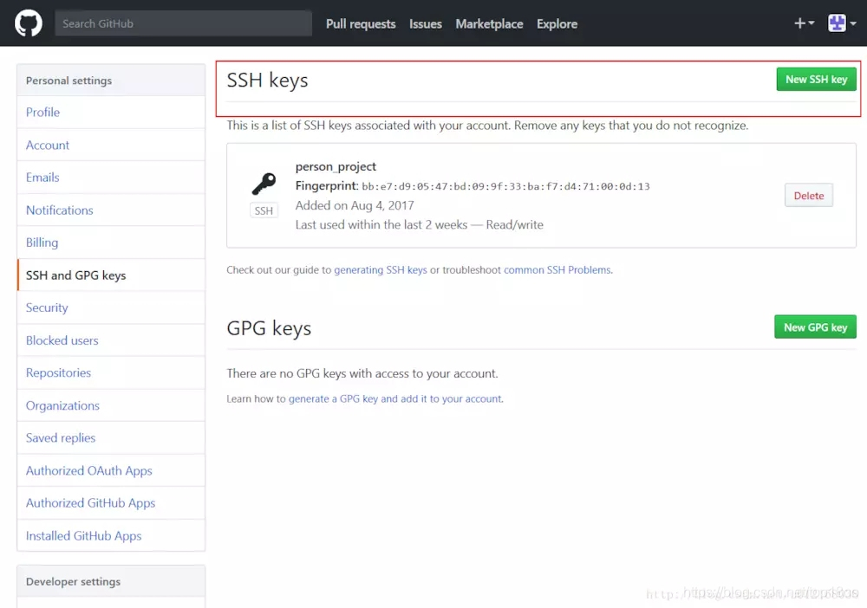The image size is (867, 608).
Task: Go to Marketplace in top navigation
Action: coord(489,23)
